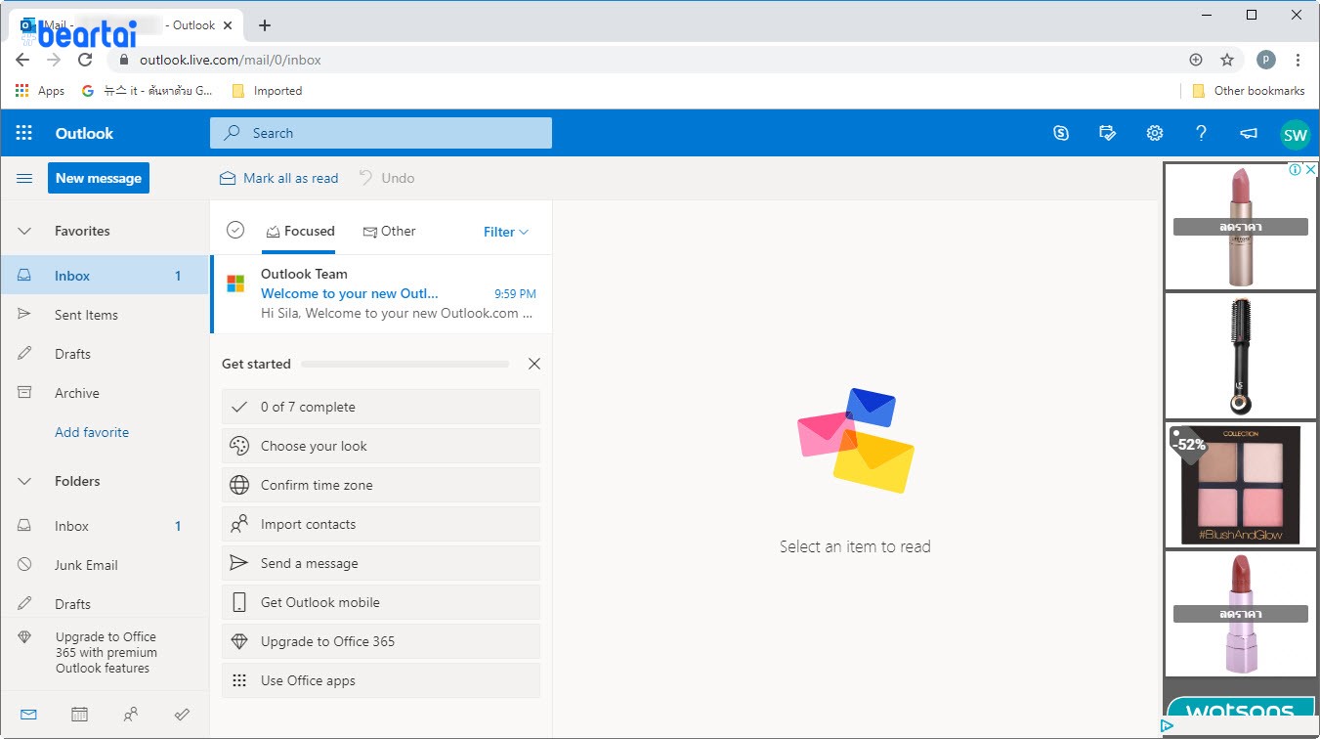
Task: Click in the Search box
Action: click(381, 133)
